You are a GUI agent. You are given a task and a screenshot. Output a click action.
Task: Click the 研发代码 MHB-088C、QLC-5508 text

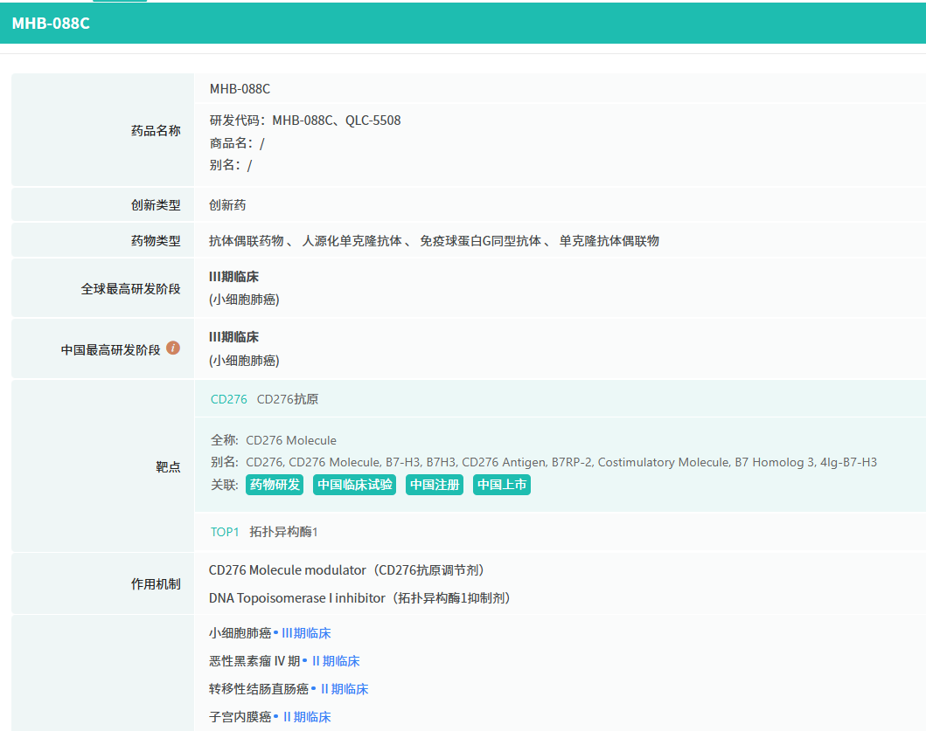click(305, 121)
